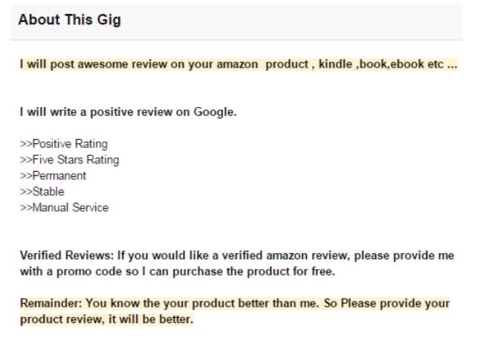480x358 pixels.
Task: Click the About This Gig heading
Action: click(70, 20)
